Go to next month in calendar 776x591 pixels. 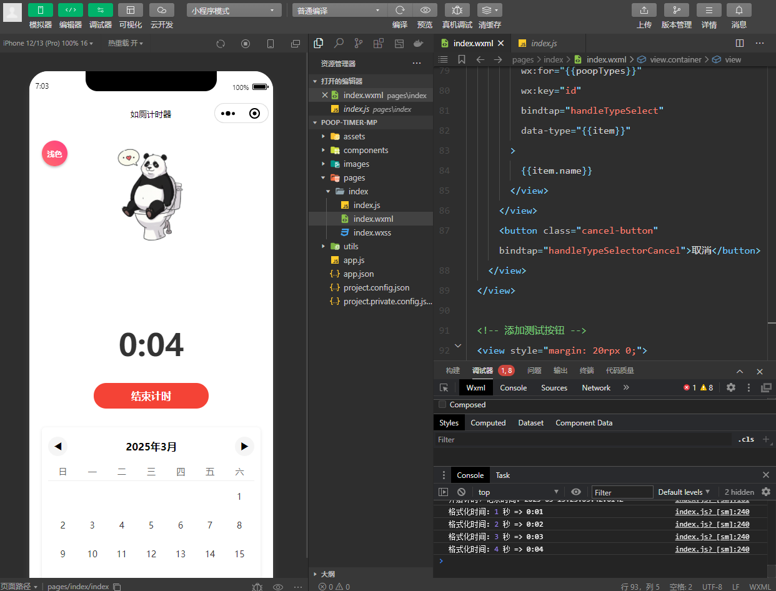(x=244, y=447)
